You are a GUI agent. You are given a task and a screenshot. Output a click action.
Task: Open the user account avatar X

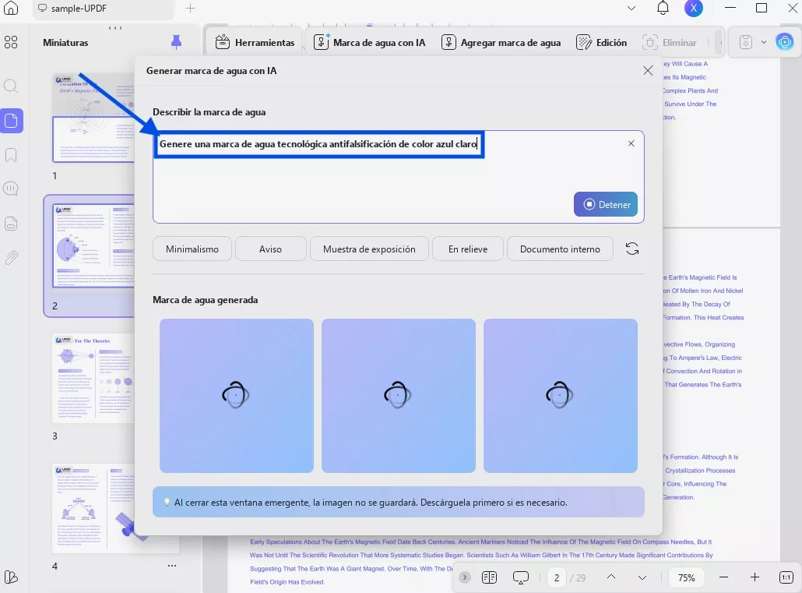pos(694,8)
